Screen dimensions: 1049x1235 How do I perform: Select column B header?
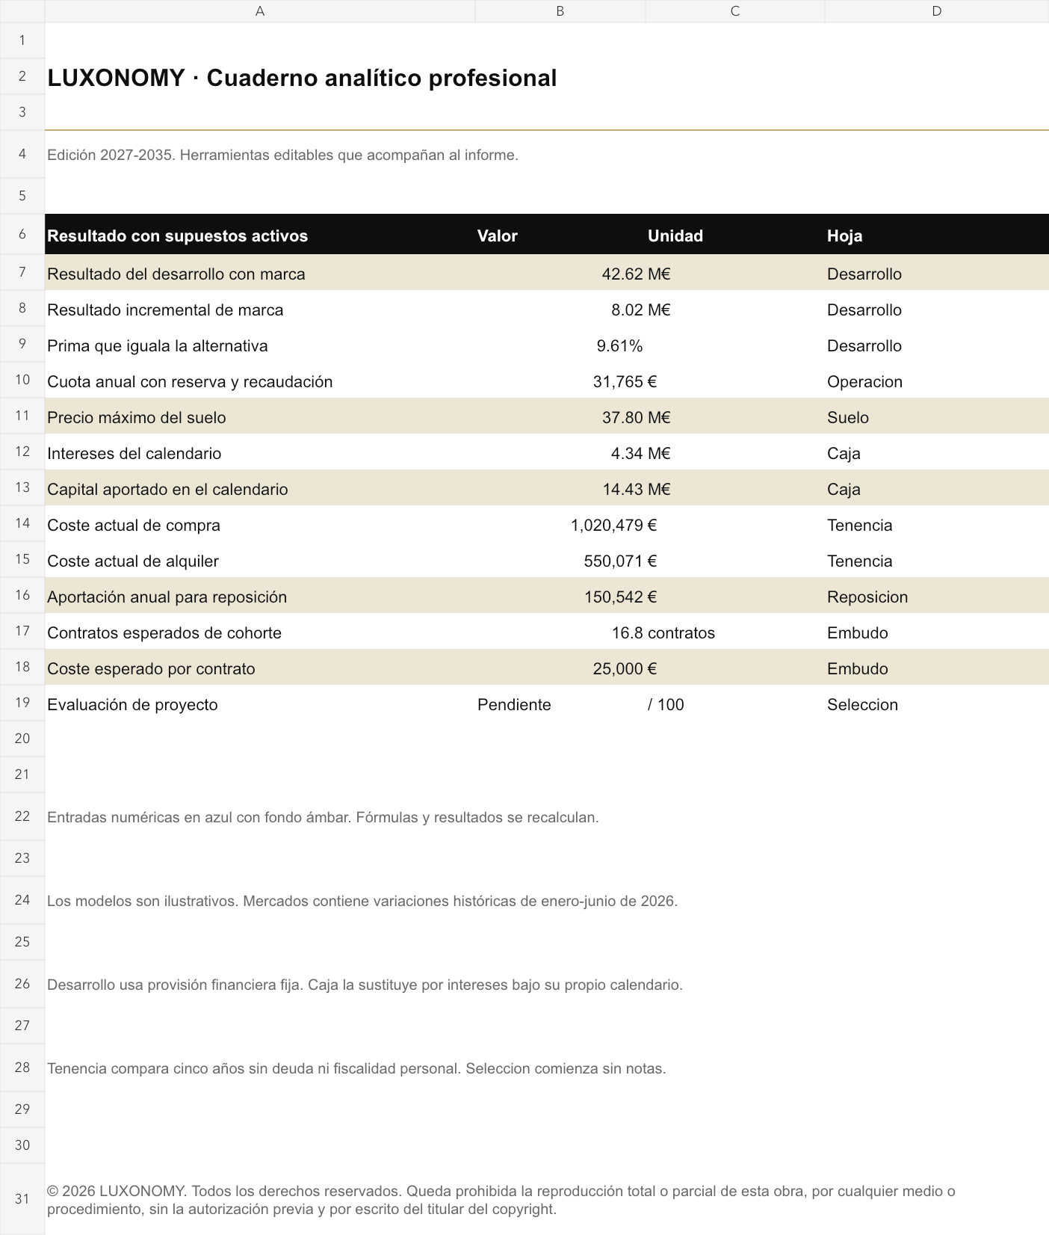coord(560,11)
